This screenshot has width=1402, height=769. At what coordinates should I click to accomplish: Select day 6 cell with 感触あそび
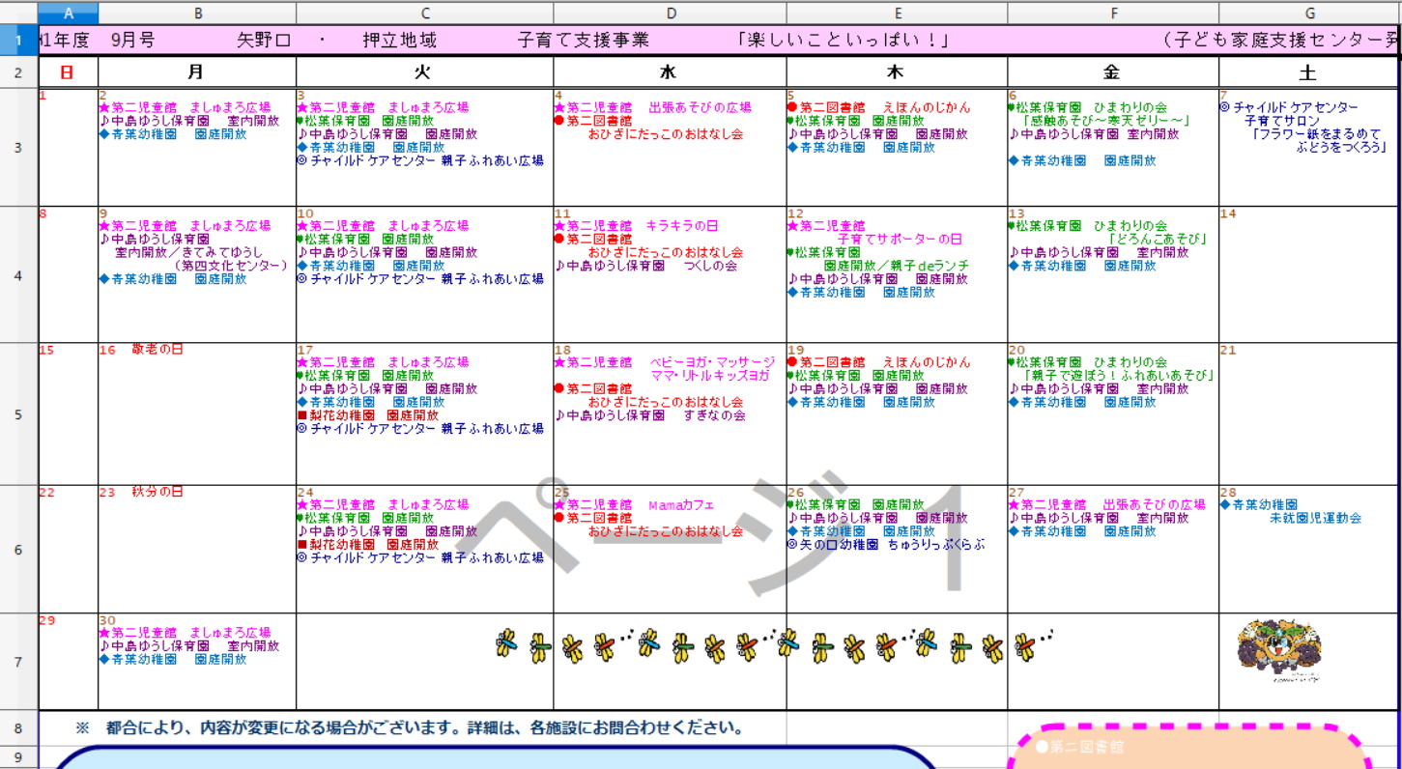(1113, 147)
